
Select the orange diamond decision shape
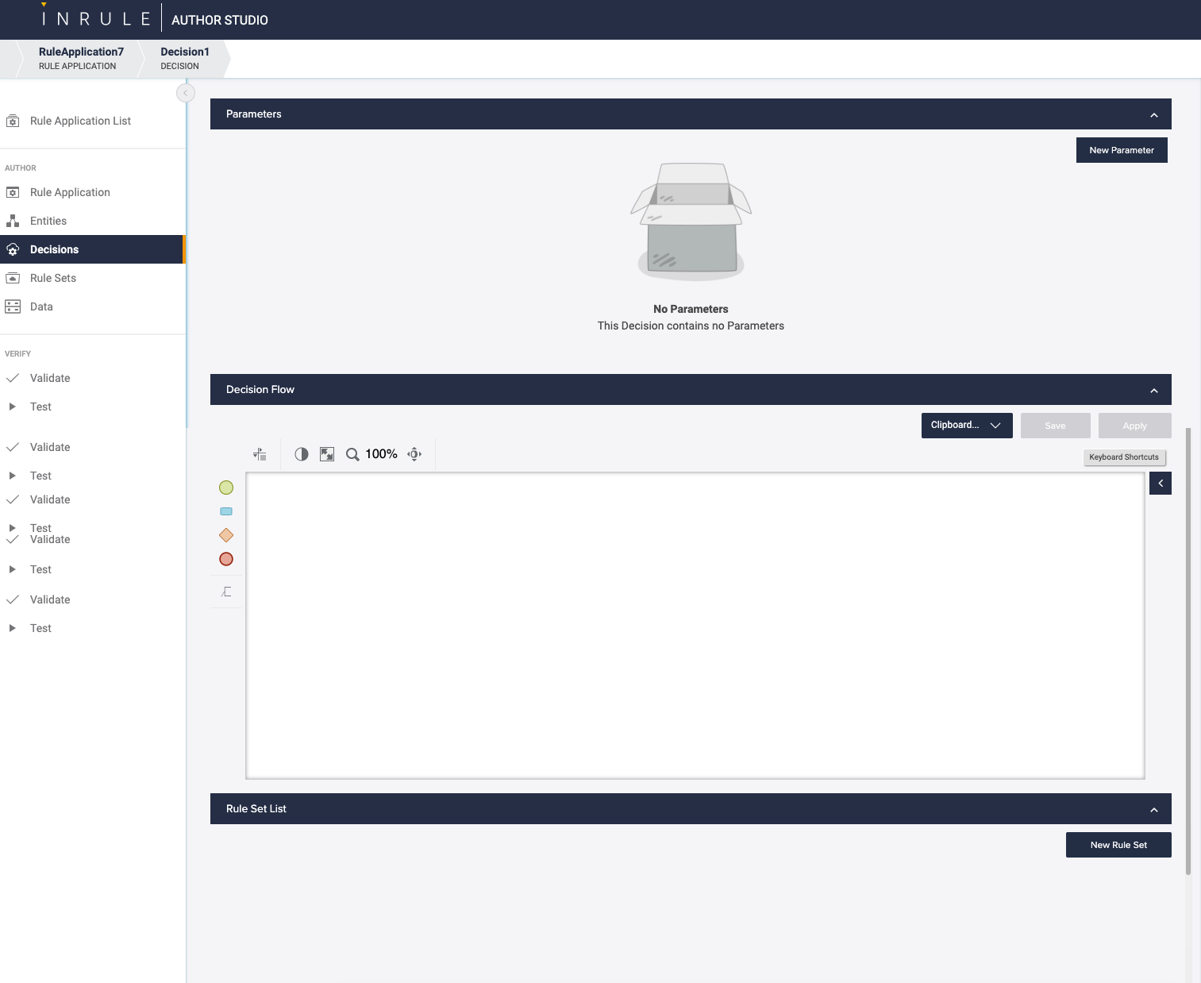coord(226,535)
